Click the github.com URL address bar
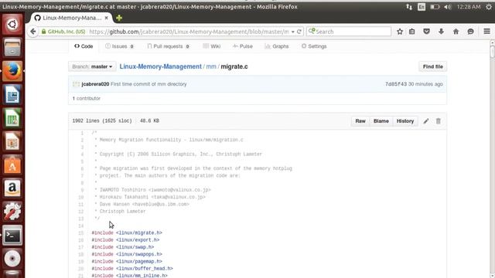 click(189, 32)
